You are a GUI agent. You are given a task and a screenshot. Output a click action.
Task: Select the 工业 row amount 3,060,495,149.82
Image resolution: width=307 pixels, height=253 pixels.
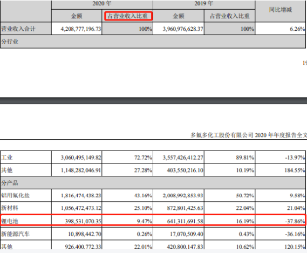coord(81,158)
